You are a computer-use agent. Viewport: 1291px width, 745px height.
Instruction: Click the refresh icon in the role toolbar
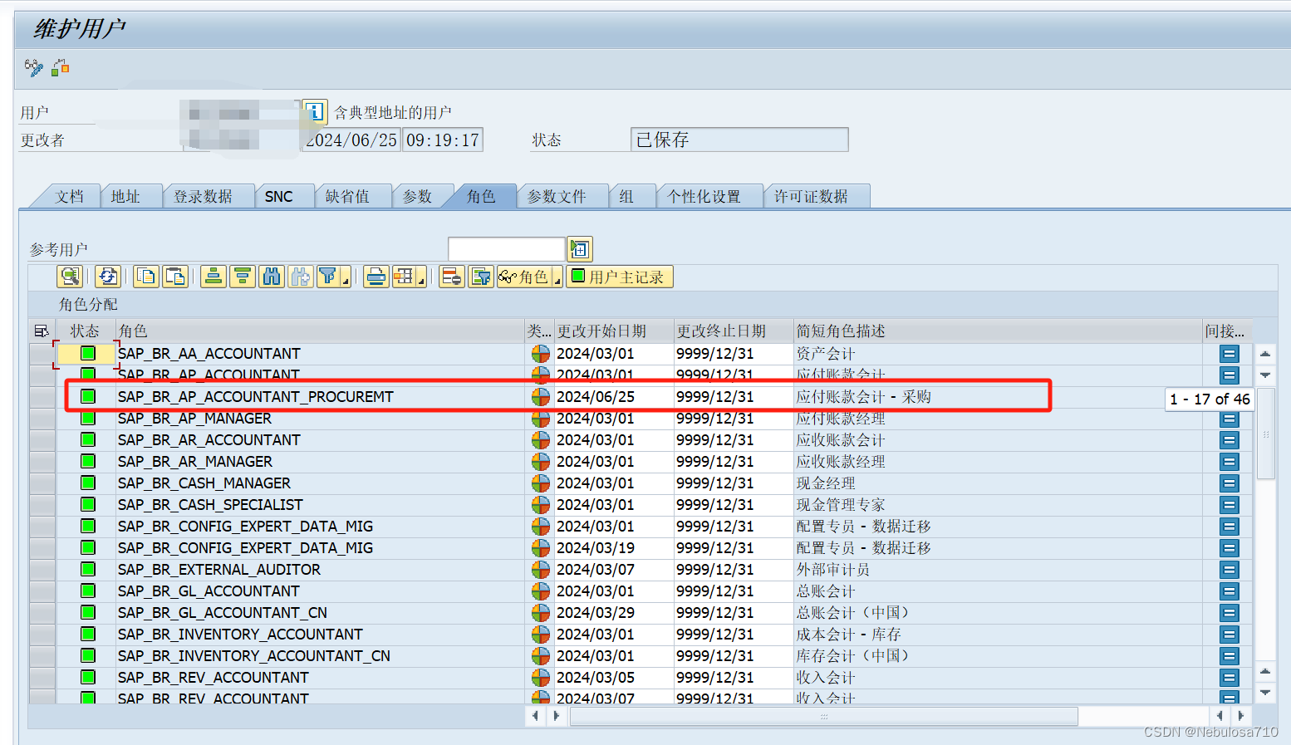[x=108, y=276]
